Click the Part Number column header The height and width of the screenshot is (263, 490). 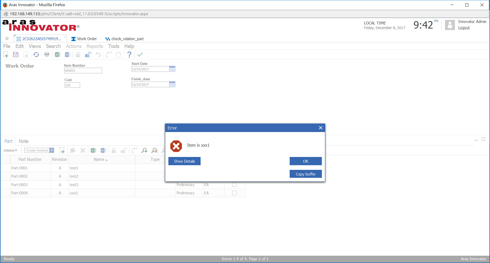pyautogui.click(x=30, y=159)
